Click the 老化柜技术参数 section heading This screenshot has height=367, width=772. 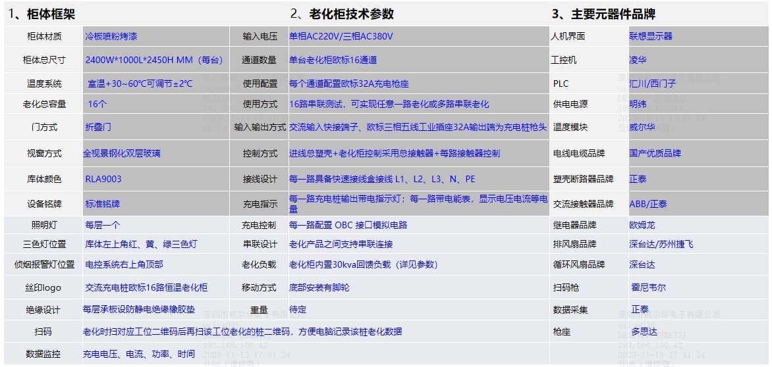tap(351, 14)
